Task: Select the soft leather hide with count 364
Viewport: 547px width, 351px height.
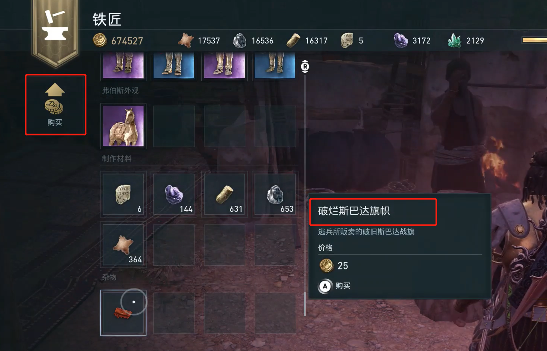Action: coord(123,245)
